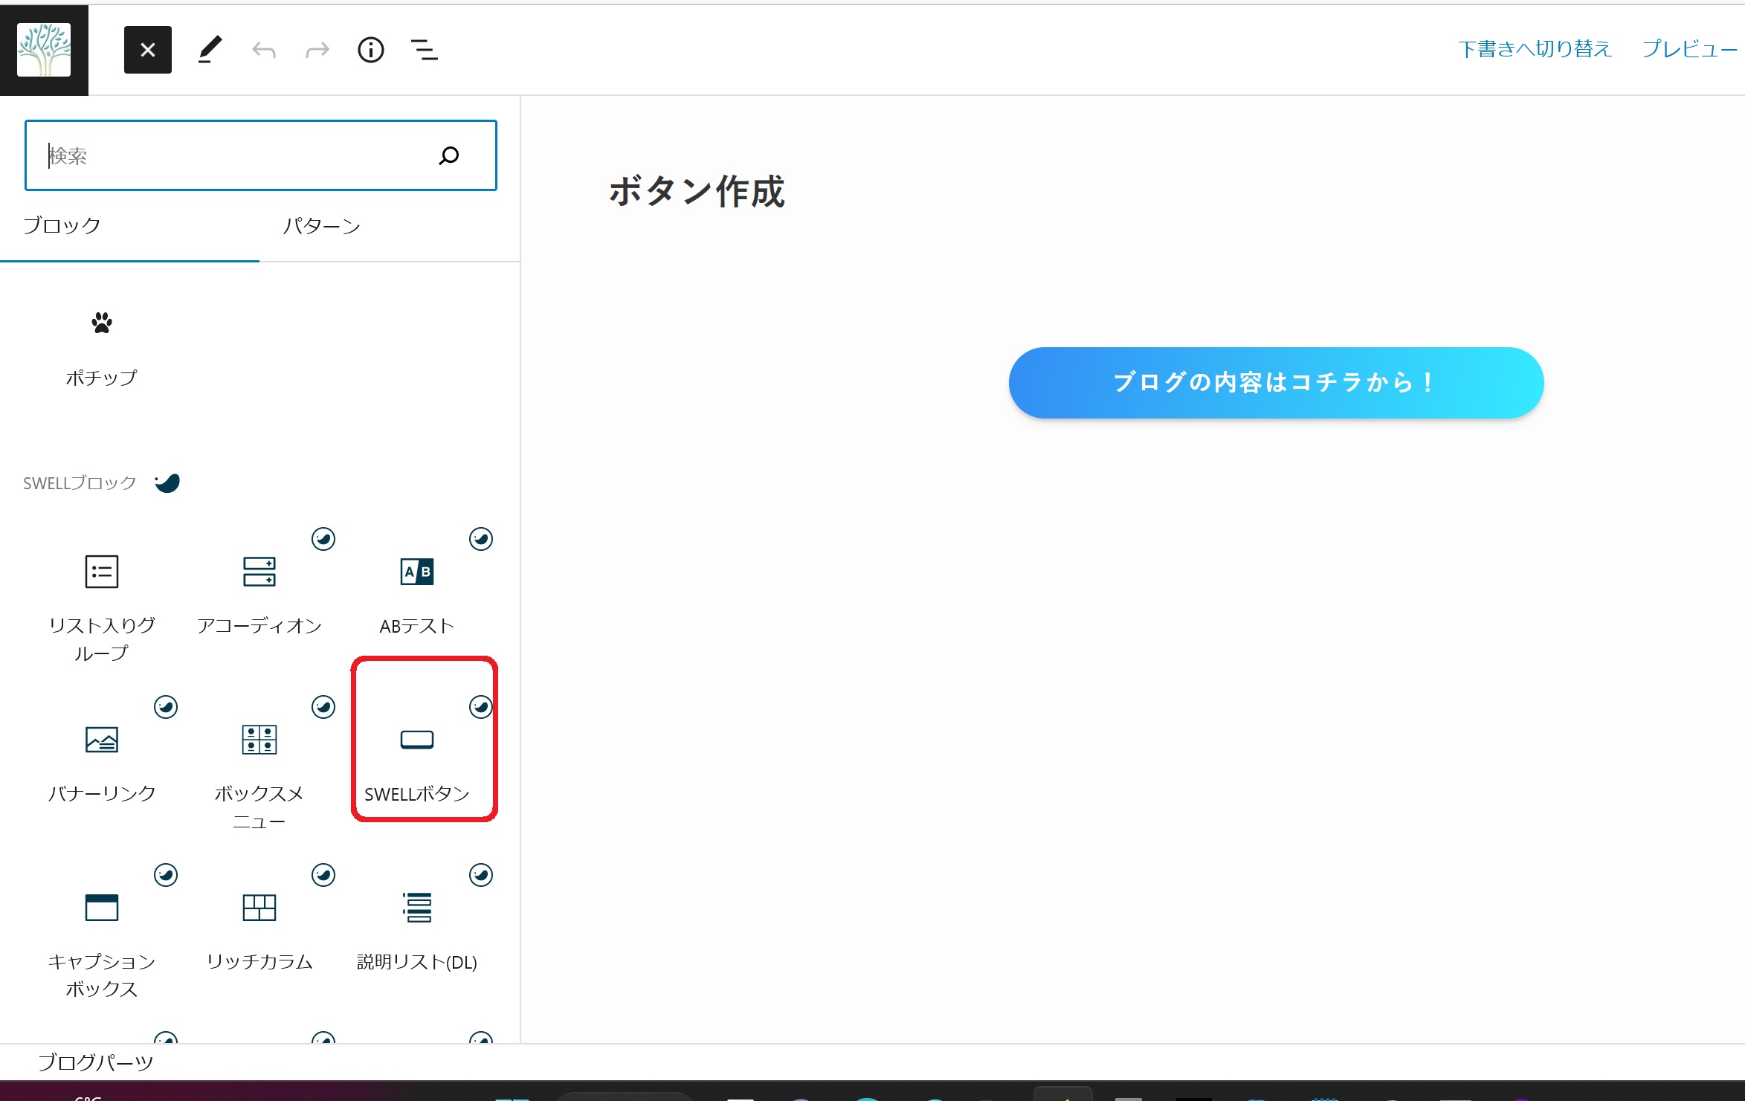Click the redo arrow icon
This screenshot has height=1101, width=1745.
pos(317,51)
